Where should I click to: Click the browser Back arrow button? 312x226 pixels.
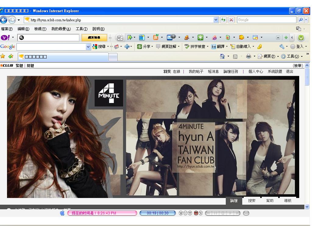4,20
